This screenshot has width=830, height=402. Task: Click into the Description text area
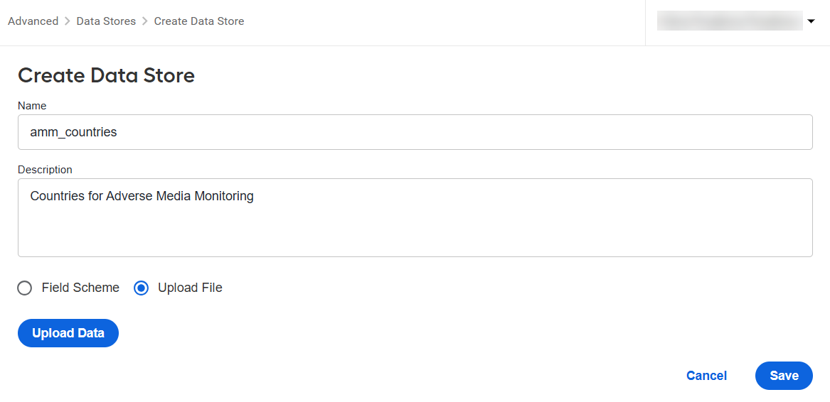point(415,218)
